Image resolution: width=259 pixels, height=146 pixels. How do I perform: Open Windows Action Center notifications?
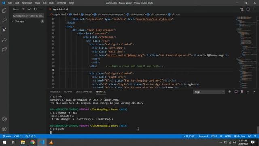253,142
